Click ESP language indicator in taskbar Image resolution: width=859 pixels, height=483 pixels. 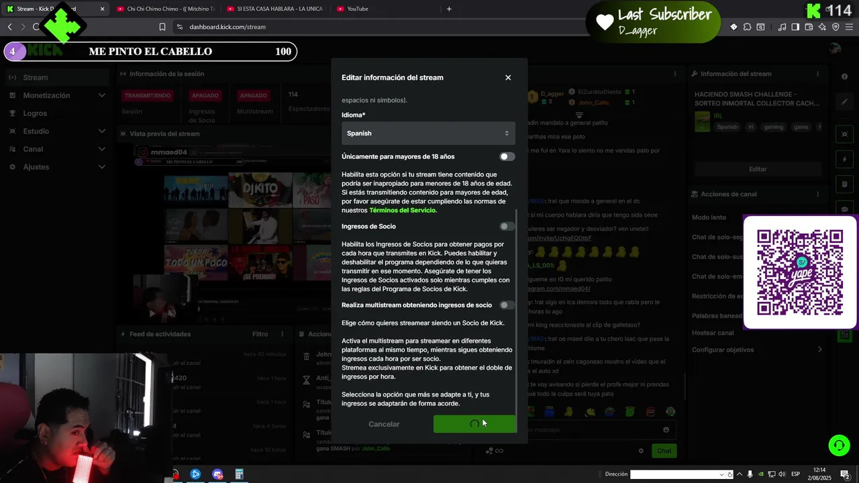click(x=795, y=474)
